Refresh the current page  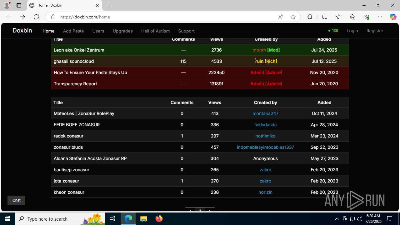click(36, 17)
